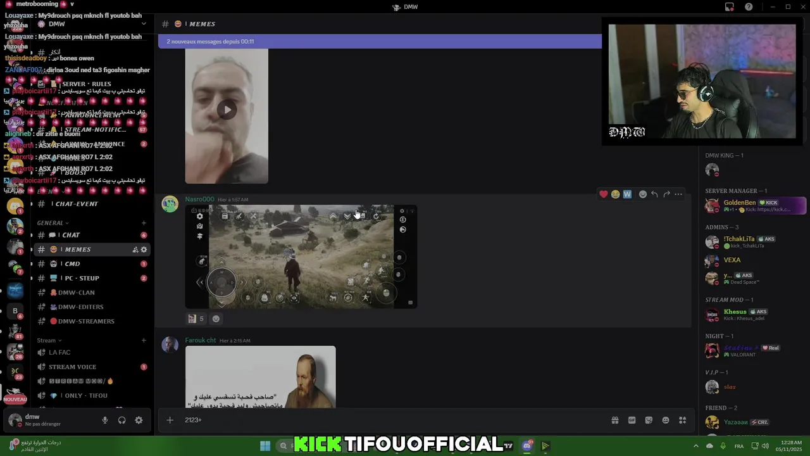Open the emoji picker in message bar
Screen dimensions: 810x456
click(x=666, y=420)
